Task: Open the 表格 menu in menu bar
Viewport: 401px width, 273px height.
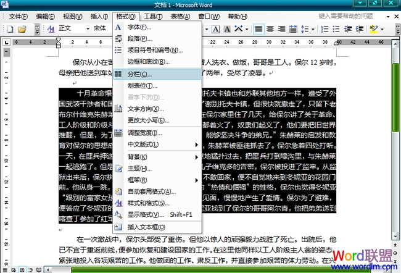Action: (x=180, y=15)
